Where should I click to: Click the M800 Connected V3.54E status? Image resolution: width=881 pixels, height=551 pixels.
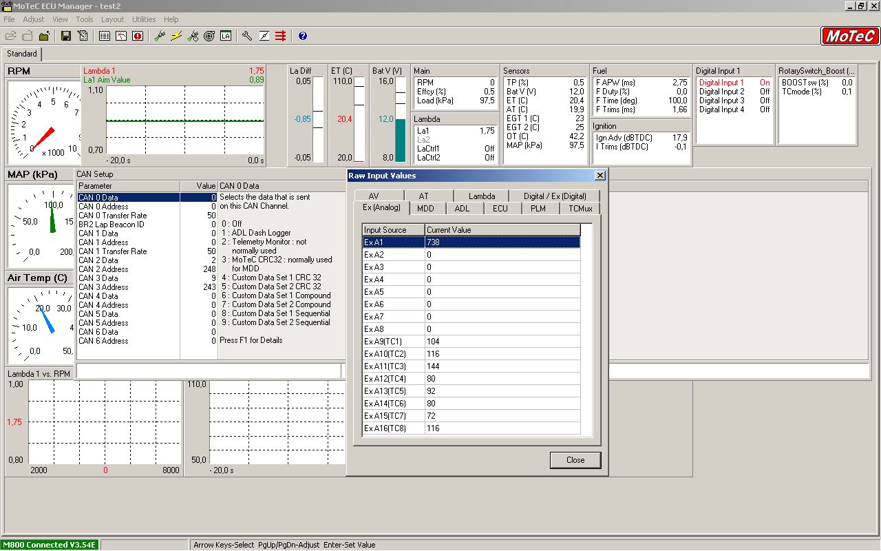[x=49, y=545]
